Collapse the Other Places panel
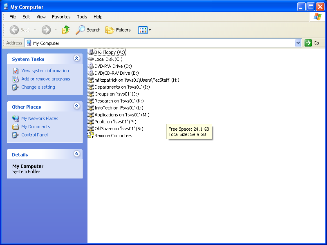The height and width of the screenshot is (245, 327). click(77, 106)
